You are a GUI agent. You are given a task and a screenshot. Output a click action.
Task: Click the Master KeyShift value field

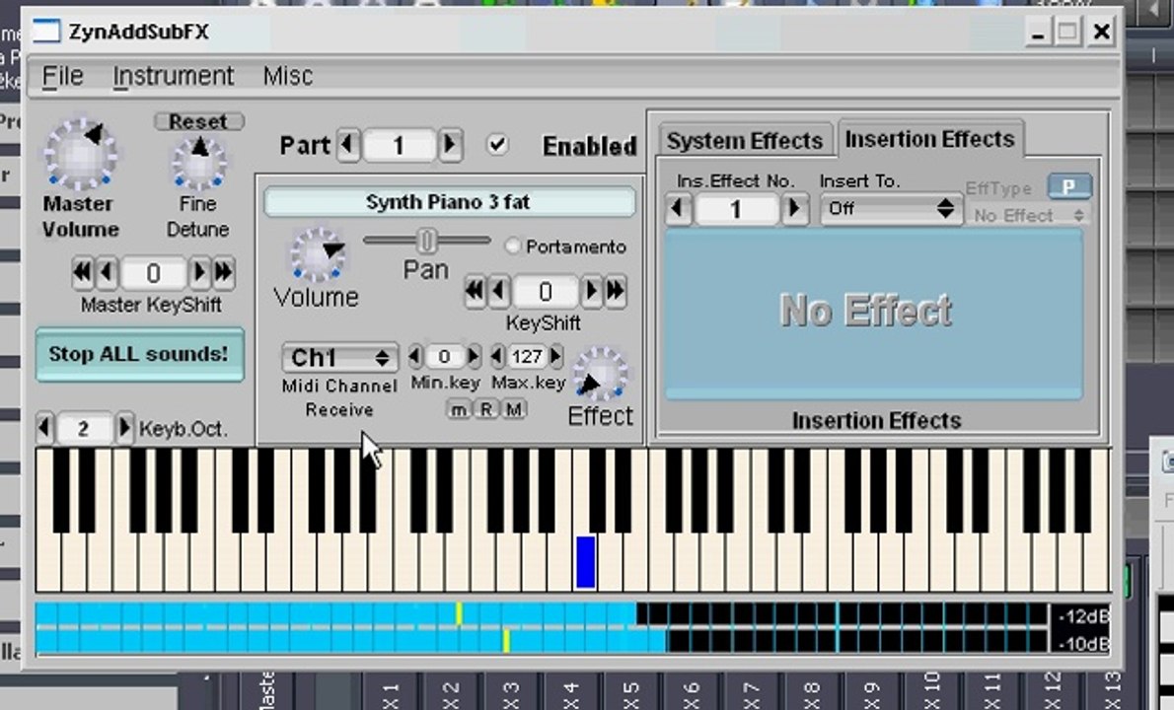153,274
